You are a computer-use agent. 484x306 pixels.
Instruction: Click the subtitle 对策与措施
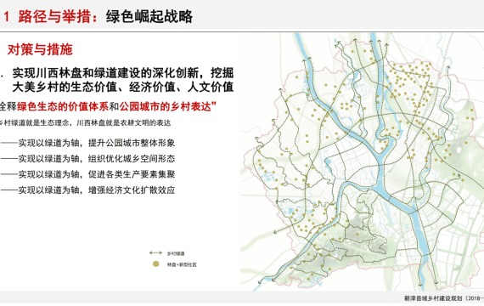pyautogui.click(x=40, y=49)
